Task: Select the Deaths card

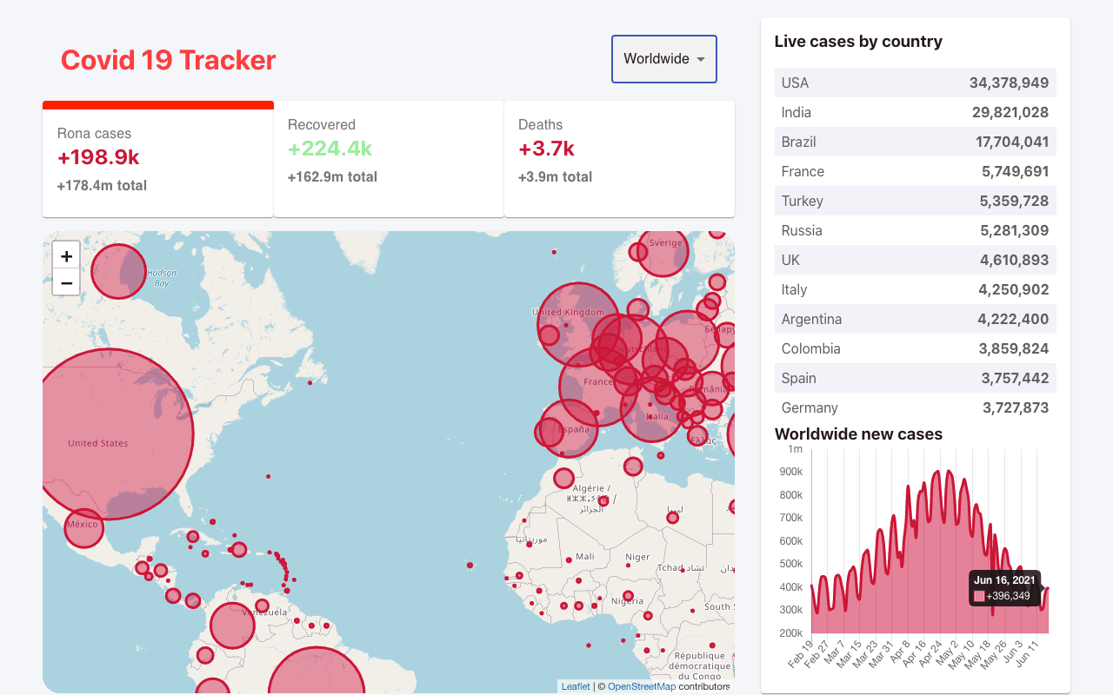Action: pos(619,159)
